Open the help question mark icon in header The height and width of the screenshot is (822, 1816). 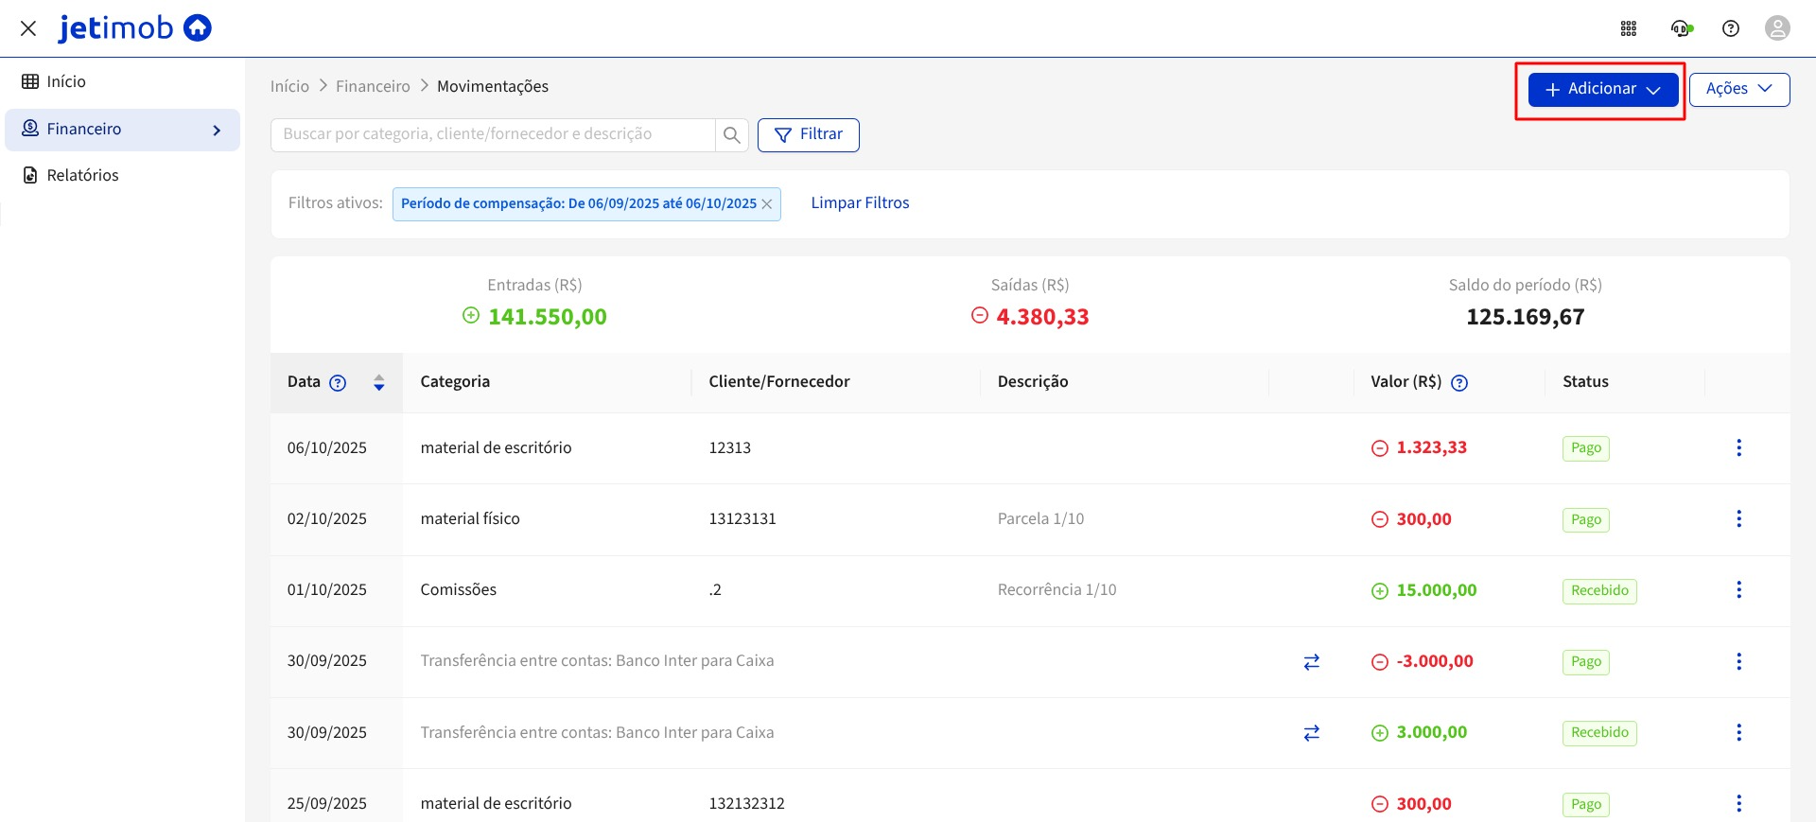(x=1730, y=28)
